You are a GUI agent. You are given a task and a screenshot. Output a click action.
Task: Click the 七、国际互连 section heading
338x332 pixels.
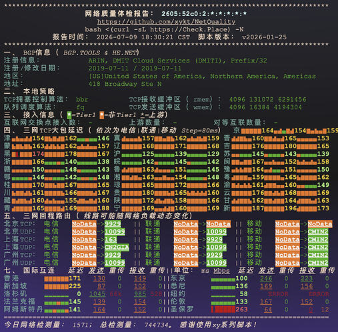(29, 270)
